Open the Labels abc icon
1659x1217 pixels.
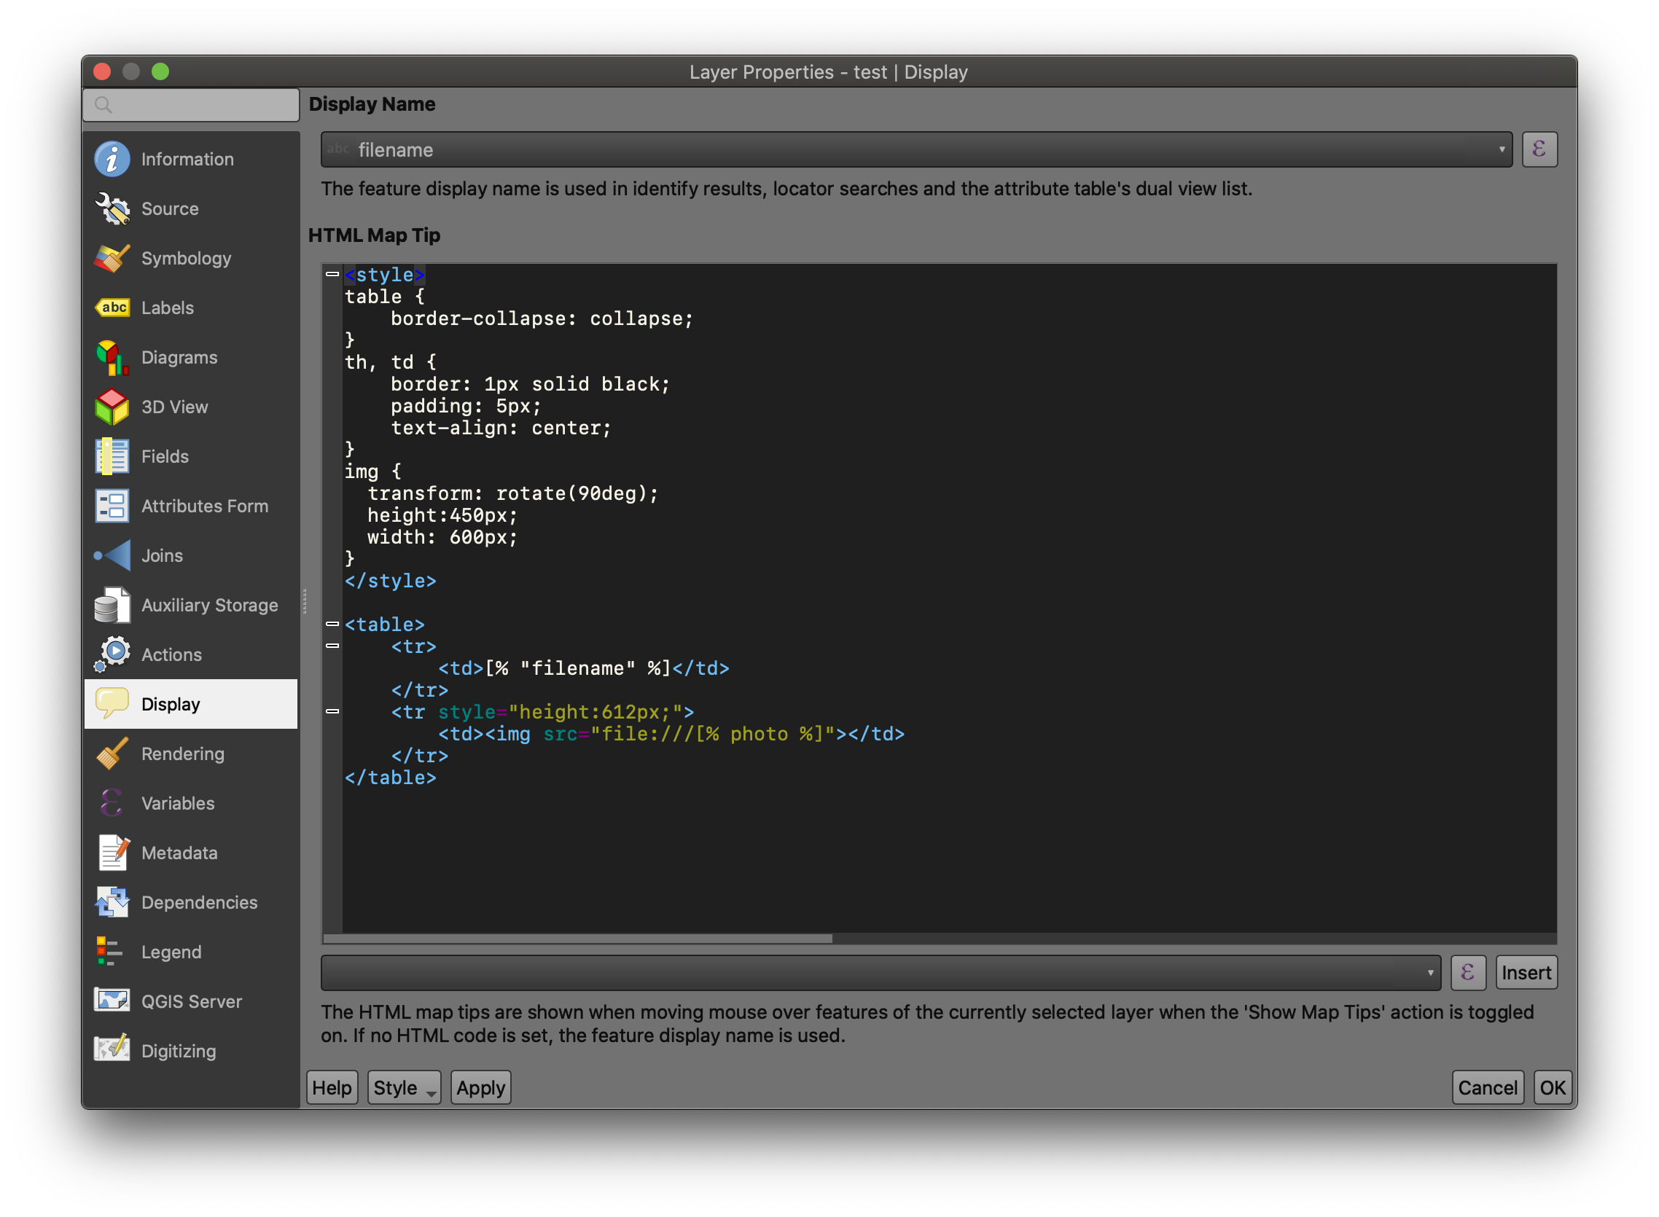point(112,308)
